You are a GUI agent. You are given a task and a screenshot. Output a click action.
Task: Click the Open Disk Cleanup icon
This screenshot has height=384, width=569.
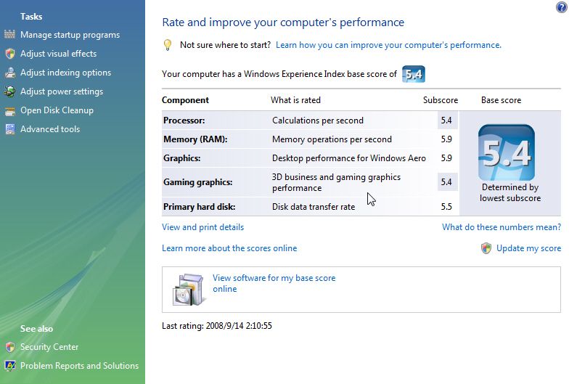[x=10, y=110]
